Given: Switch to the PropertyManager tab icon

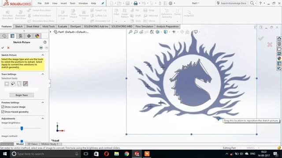Looking at the screenshot, I should click(x=12, y=36).
